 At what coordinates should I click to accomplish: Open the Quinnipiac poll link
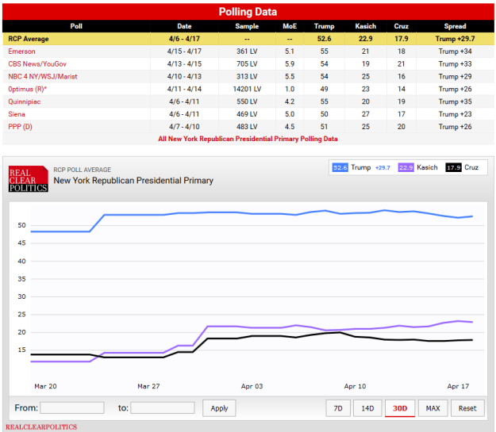pyautogui.click(x=27, y=101)
